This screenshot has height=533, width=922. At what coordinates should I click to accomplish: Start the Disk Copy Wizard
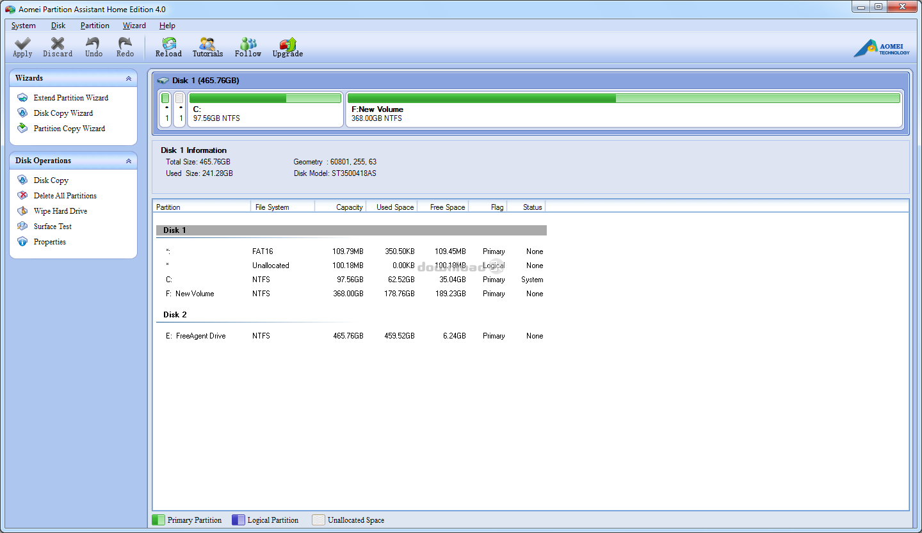63,113
